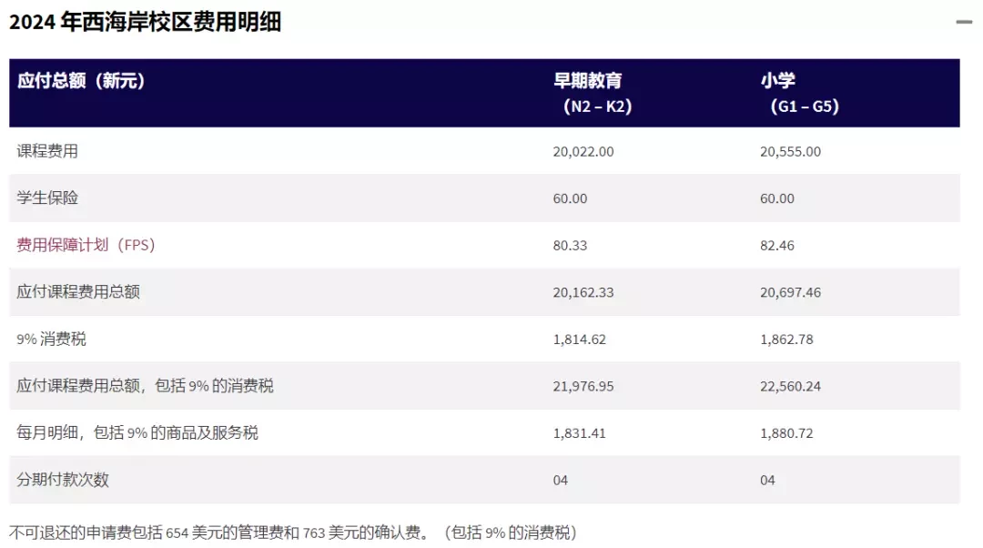The width and height of the screenshot is (983, 548).
Task: Click the 2024 年西海岸校区费用明细 heading
Action: [x=146, y=22]
